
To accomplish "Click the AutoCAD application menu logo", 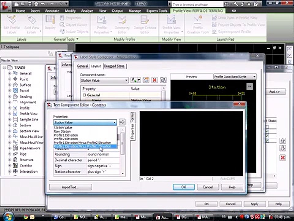I will pyautogui.click(x=6, y=6).
